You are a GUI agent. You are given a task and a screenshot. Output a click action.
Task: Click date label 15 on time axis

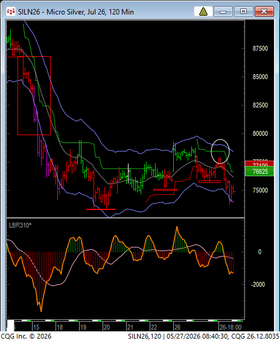tap(36, 327)
